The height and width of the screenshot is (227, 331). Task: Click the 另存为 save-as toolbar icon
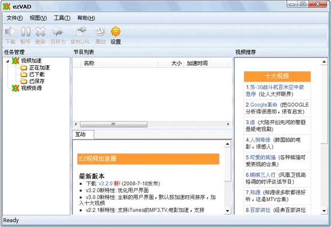pyautogui.click(x=58, y=32)
